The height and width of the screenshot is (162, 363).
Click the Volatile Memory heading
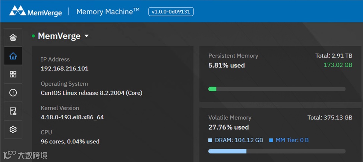click(x=230, y=118)
